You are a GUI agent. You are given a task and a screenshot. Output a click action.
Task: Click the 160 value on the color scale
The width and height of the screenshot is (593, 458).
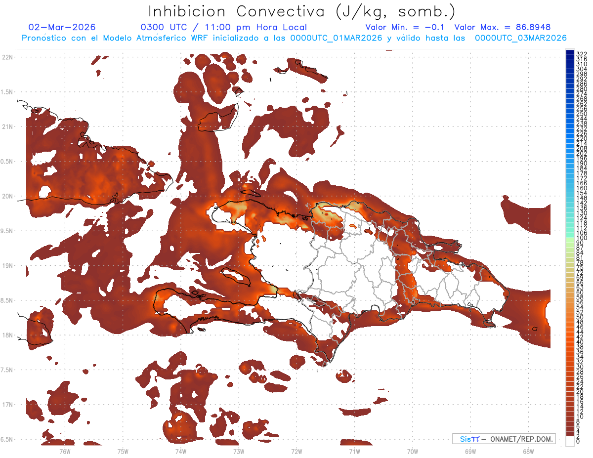pyautogui.click(x=582, y=188)
